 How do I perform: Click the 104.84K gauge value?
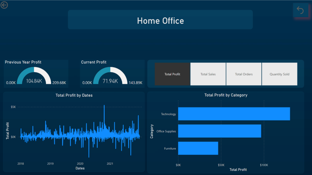[x=34, y=81]
